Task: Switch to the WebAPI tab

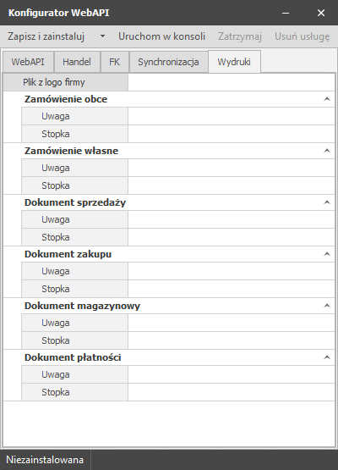Action: click(28, 62)
